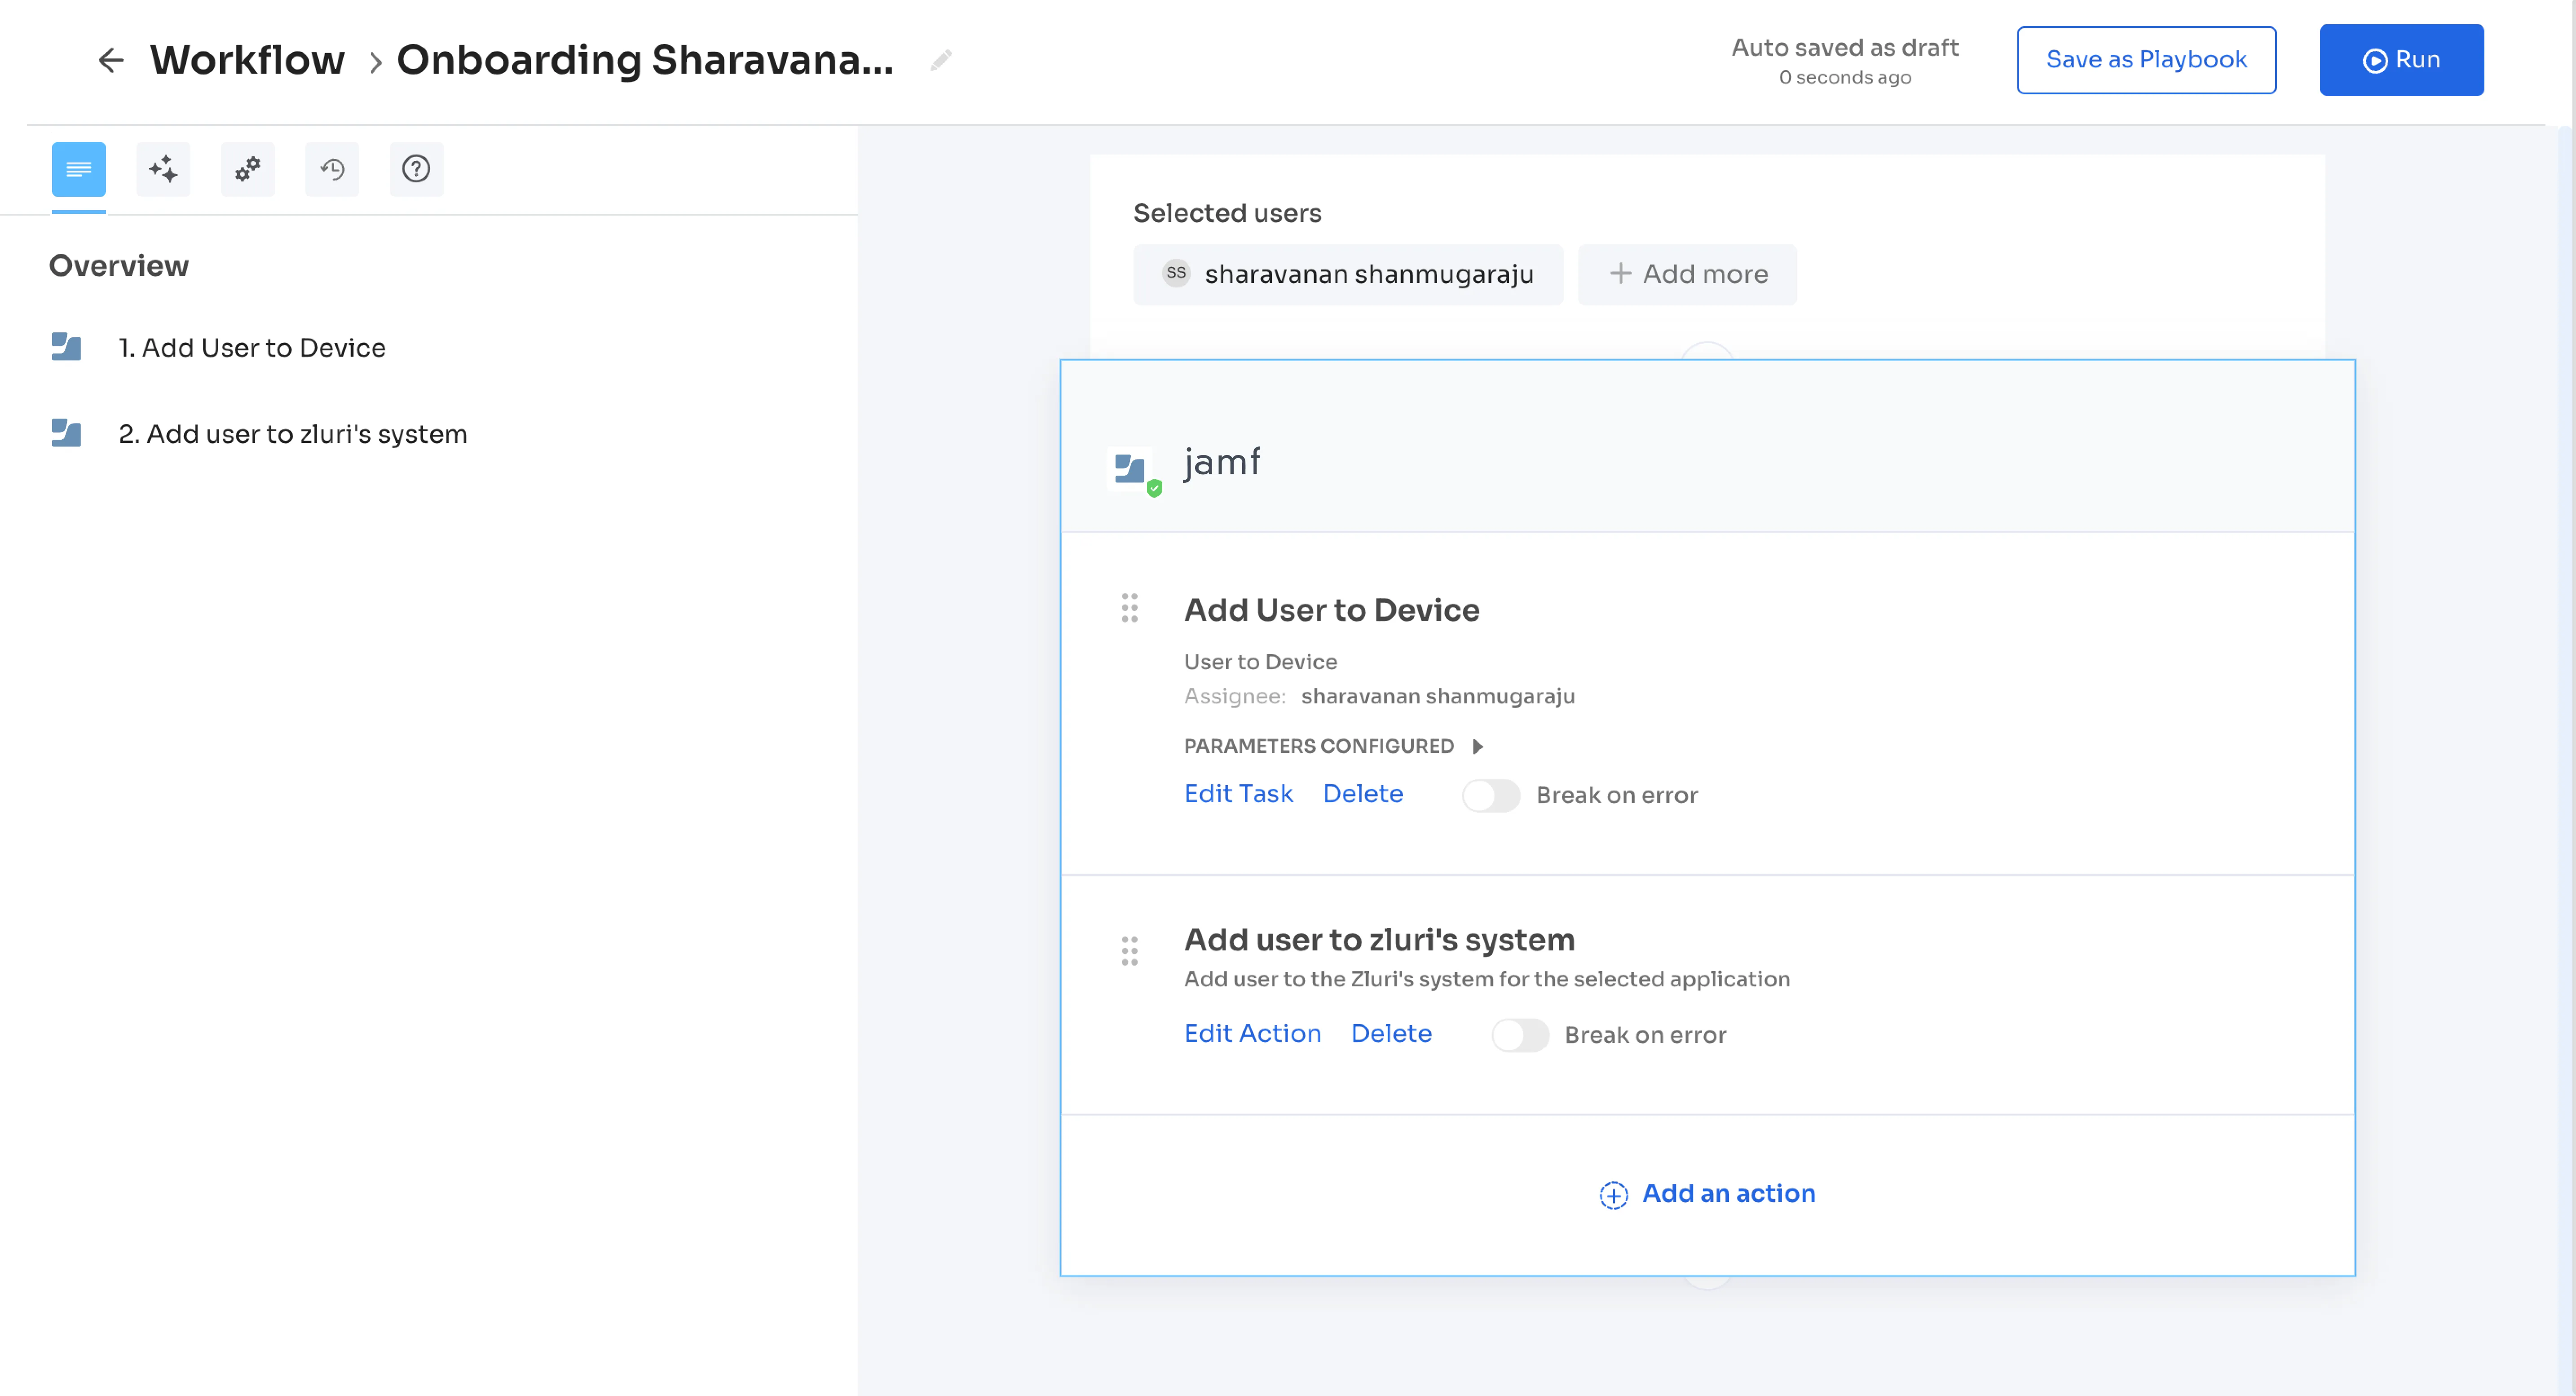Open the gears automation settings tab
This screenshot has width=2576, height=1396.
pyautogui.click(x=248, y=169)
